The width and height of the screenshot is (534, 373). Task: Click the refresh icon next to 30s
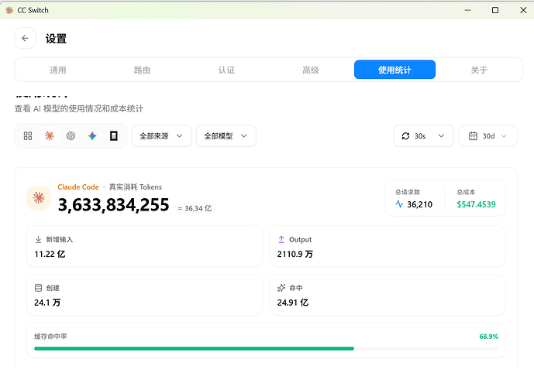click(x=405, y=136)
